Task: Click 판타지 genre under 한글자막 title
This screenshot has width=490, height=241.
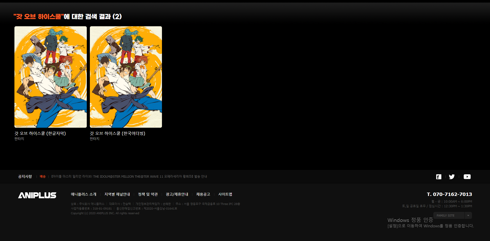Action: 19,139
